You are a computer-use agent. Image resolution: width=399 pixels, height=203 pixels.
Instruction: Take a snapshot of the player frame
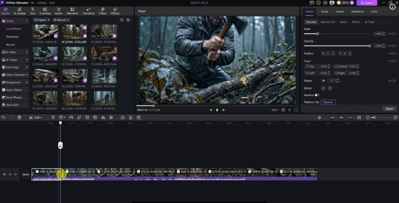[x=283, y=110]
